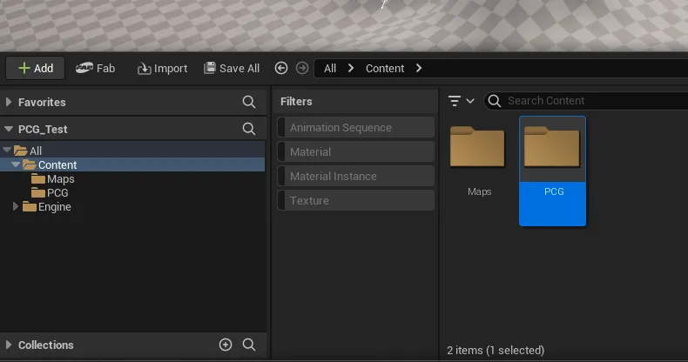The height and width of the screenshot is (362, 688).
Task: Open the chevron dropdown after All
Action: (351, 69)
